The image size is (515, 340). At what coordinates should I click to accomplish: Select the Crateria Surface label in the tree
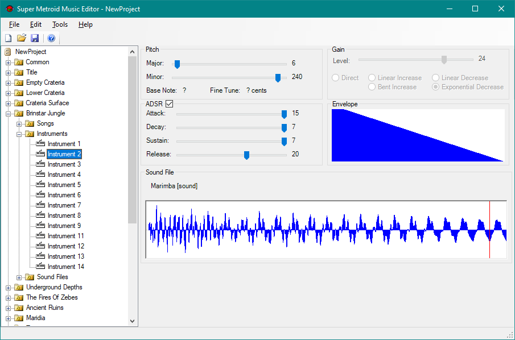click(48, 103)
